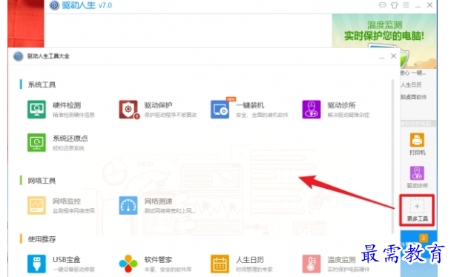Click the USB宝盒 title text
The image size is (451, 277).
(67, 259)
